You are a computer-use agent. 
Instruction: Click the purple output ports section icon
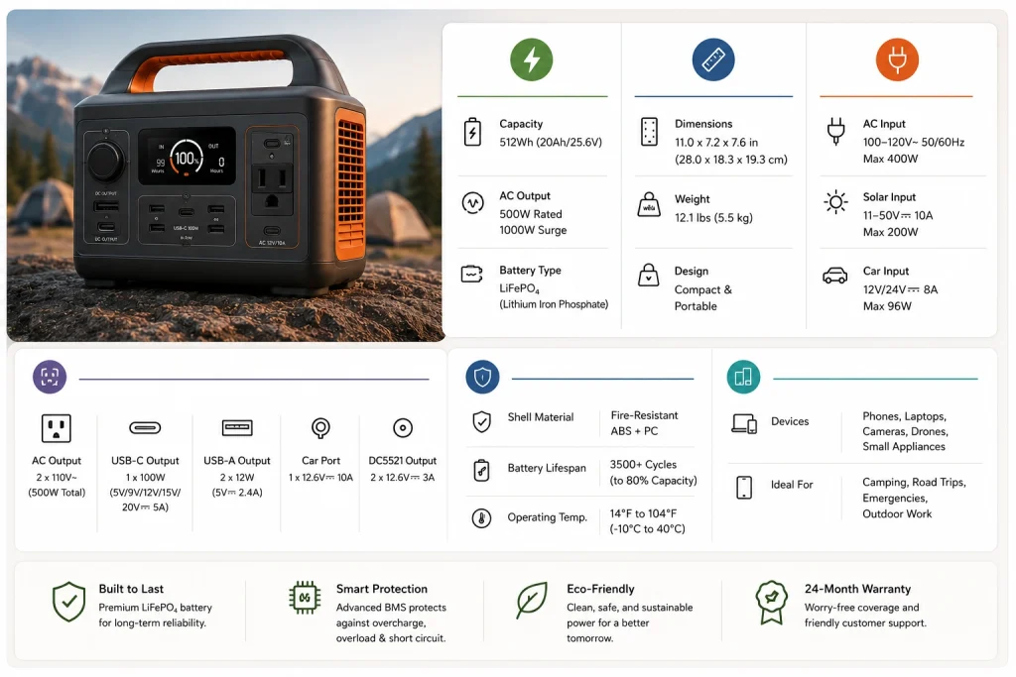tap(50, 377)
